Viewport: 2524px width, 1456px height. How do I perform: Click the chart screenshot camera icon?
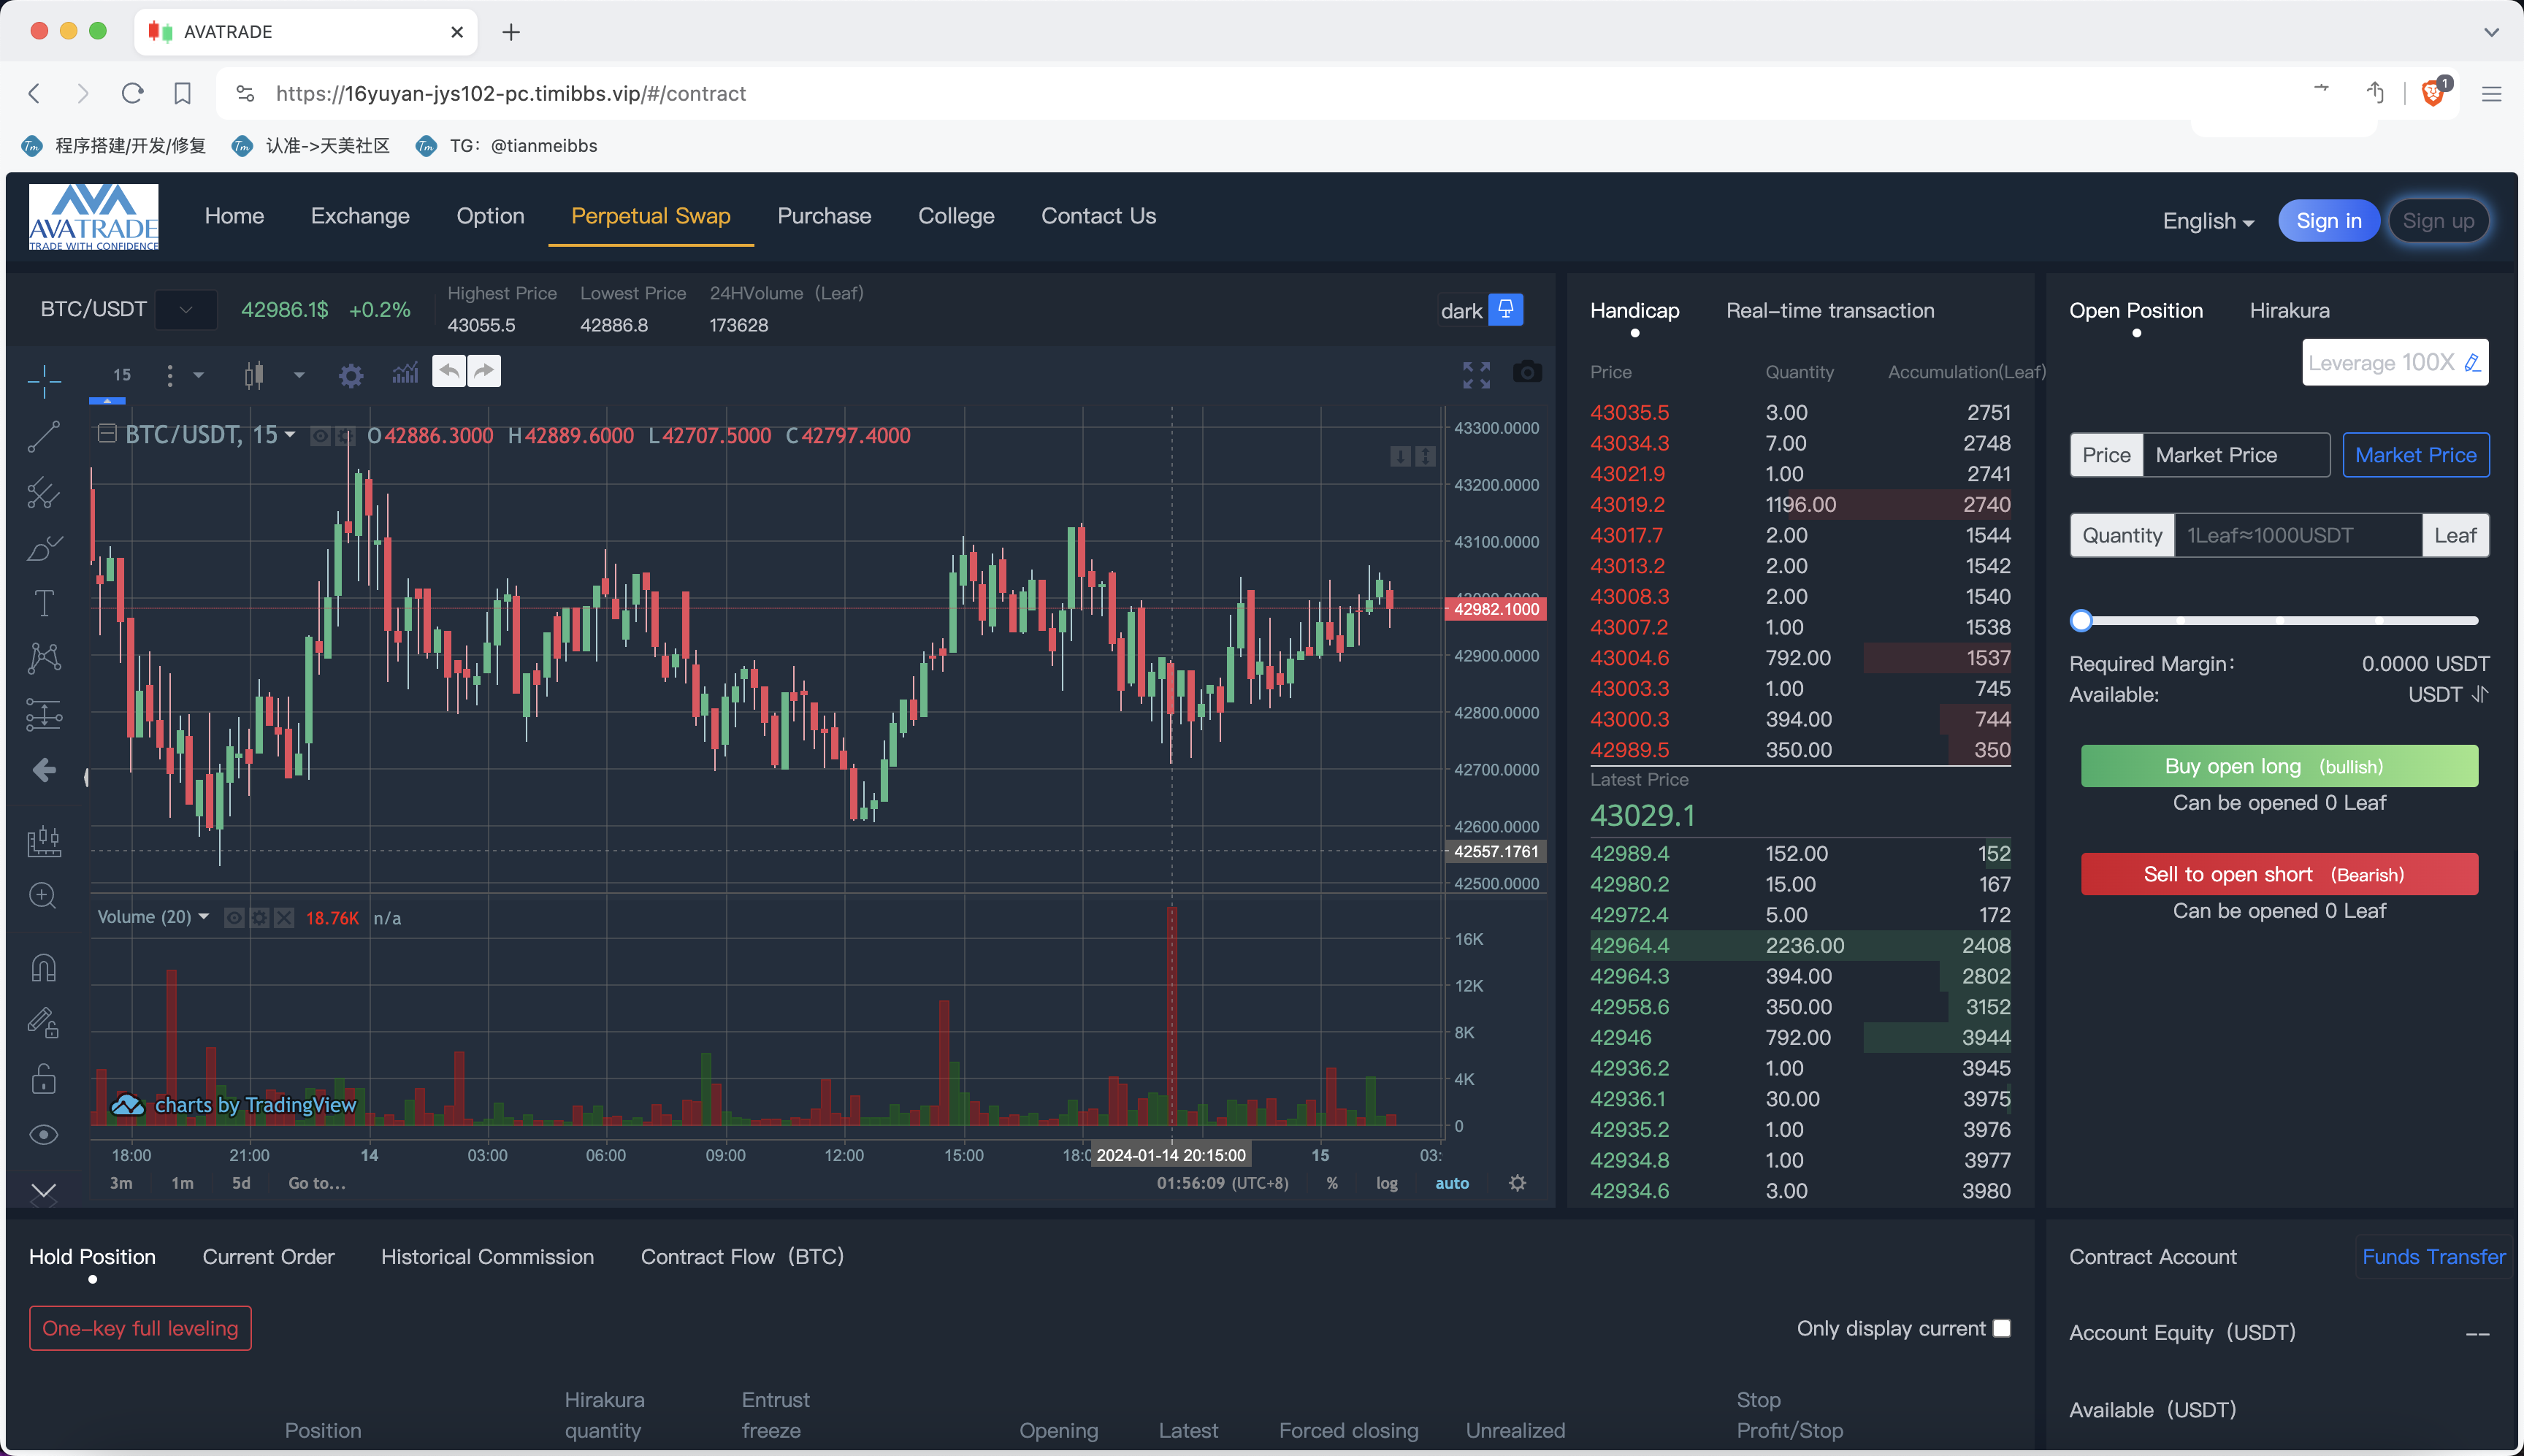coord(1526,373)
